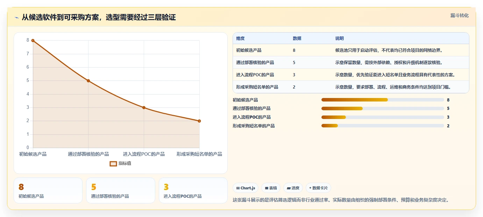Click the value 5 right of the progress bar
The width and height of the screenshot is (483, 217).
click(x=448, y=108)
